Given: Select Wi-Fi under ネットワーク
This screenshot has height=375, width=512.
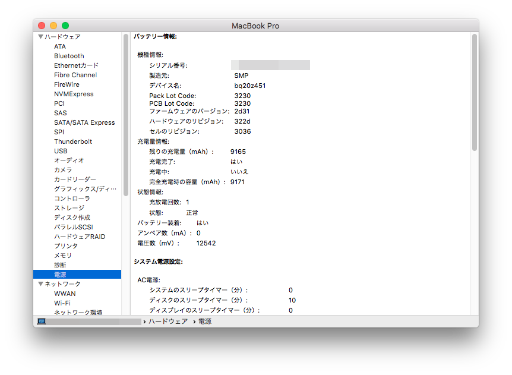Looking at the screenshot, I should (62, 303).
